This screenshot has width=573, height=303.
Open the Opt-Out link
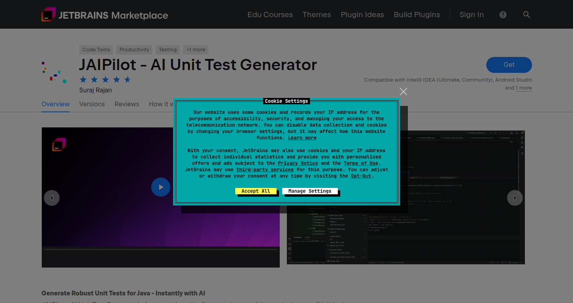[361, 176]
